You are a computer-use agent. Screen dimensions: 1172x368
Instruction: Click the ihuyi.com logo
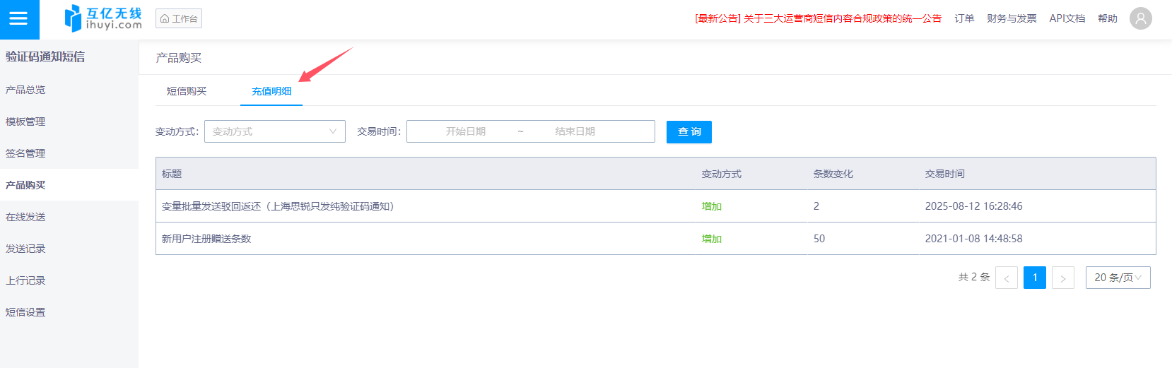tap(103, 19)
